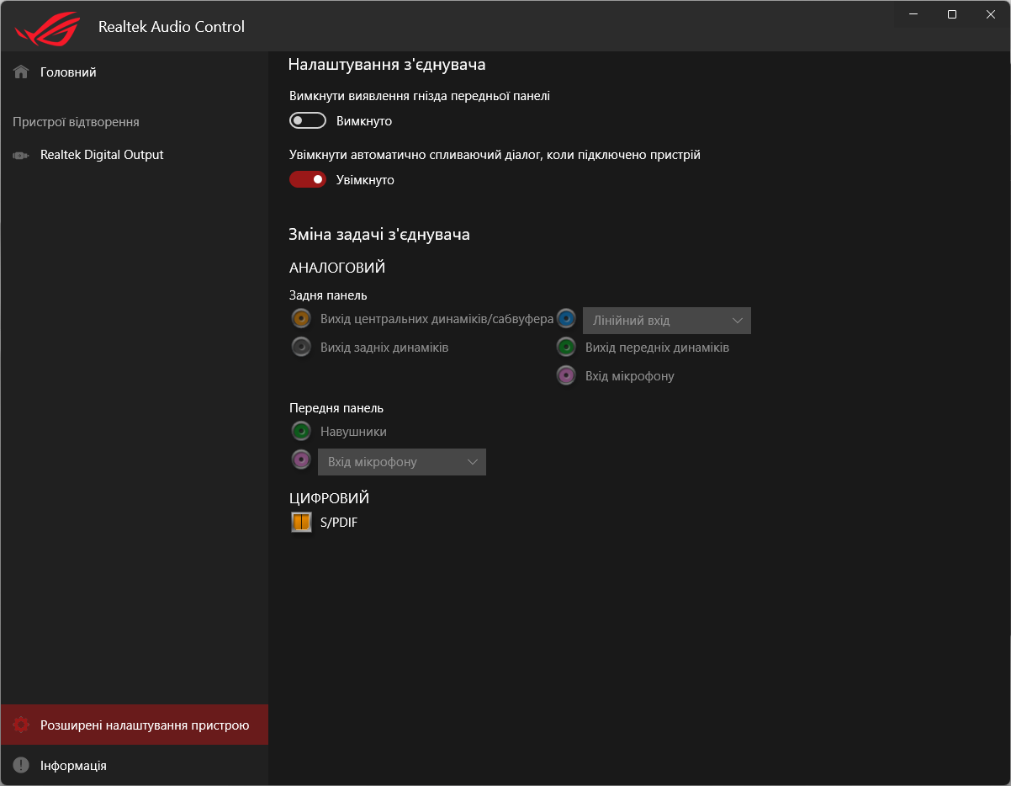Screen dimensions: 1011x786
Task: Click the green front speakers jack icon
Action: pyautogui.click(x=566, y=348)
